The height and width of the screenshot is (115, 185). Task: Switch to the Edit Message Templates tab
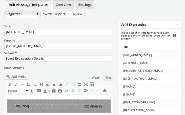29,5
